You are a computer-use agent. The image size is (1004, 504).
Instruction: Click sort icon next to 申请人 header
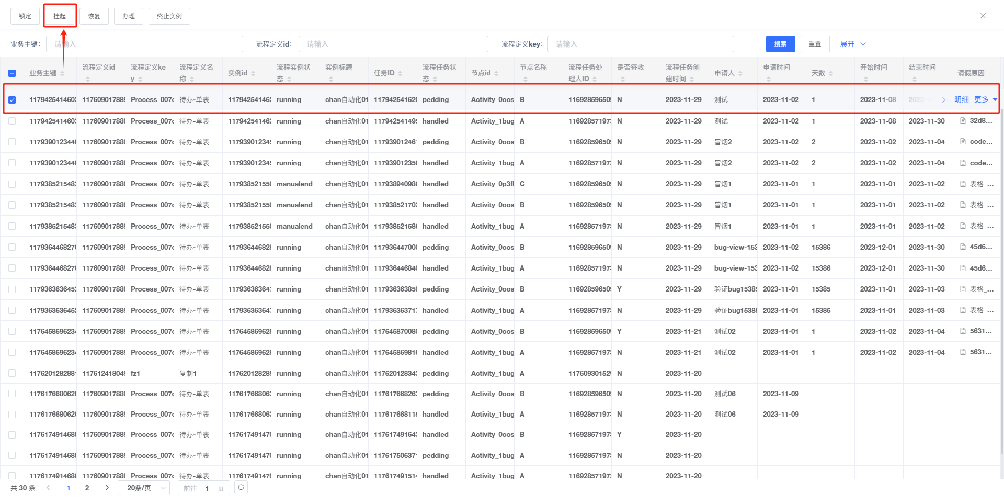tap(740, 73)
